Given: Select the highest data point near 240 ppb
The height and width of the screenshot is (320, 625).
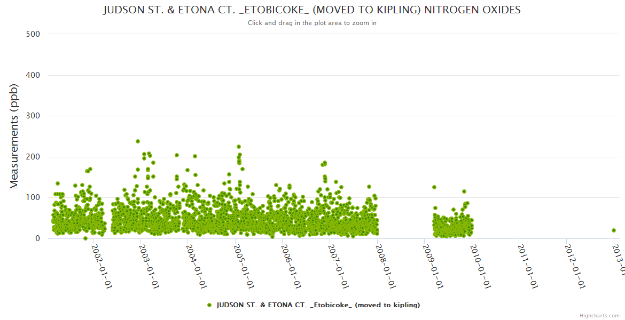Looking at the screenshot, I should (138, 141).
